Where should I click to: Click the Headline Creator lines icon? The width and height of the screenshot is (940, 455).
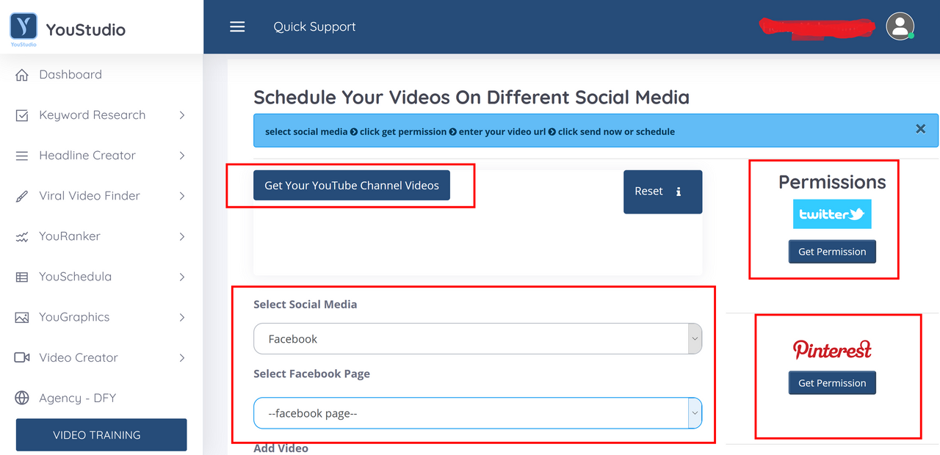[x=22, y=156]
